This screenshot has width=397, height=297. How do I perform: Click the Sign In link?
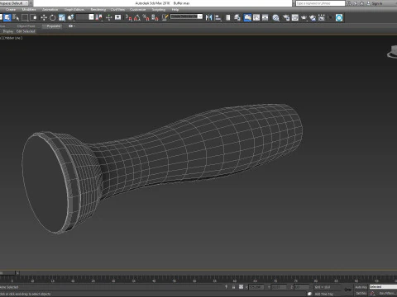click(x=377, y=3)
